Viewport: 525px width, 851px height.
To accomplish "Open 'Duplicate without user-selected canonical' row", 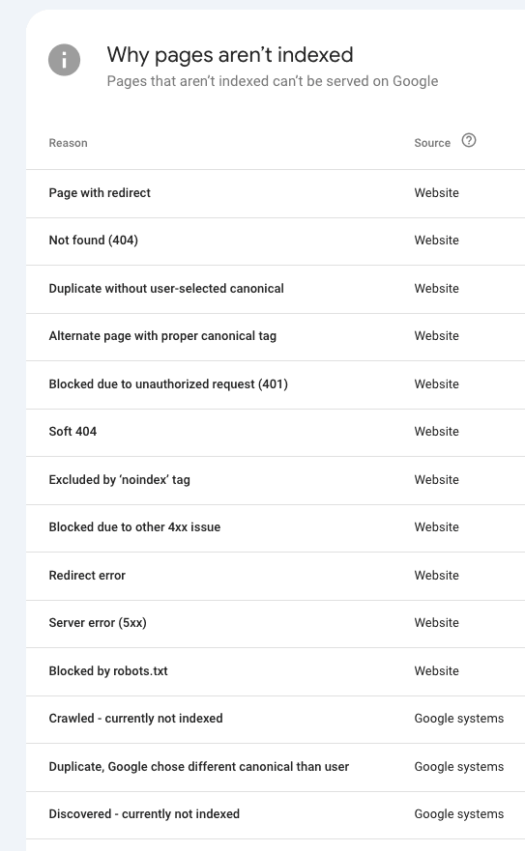I will pyautogui.click(x=276, y=289).
